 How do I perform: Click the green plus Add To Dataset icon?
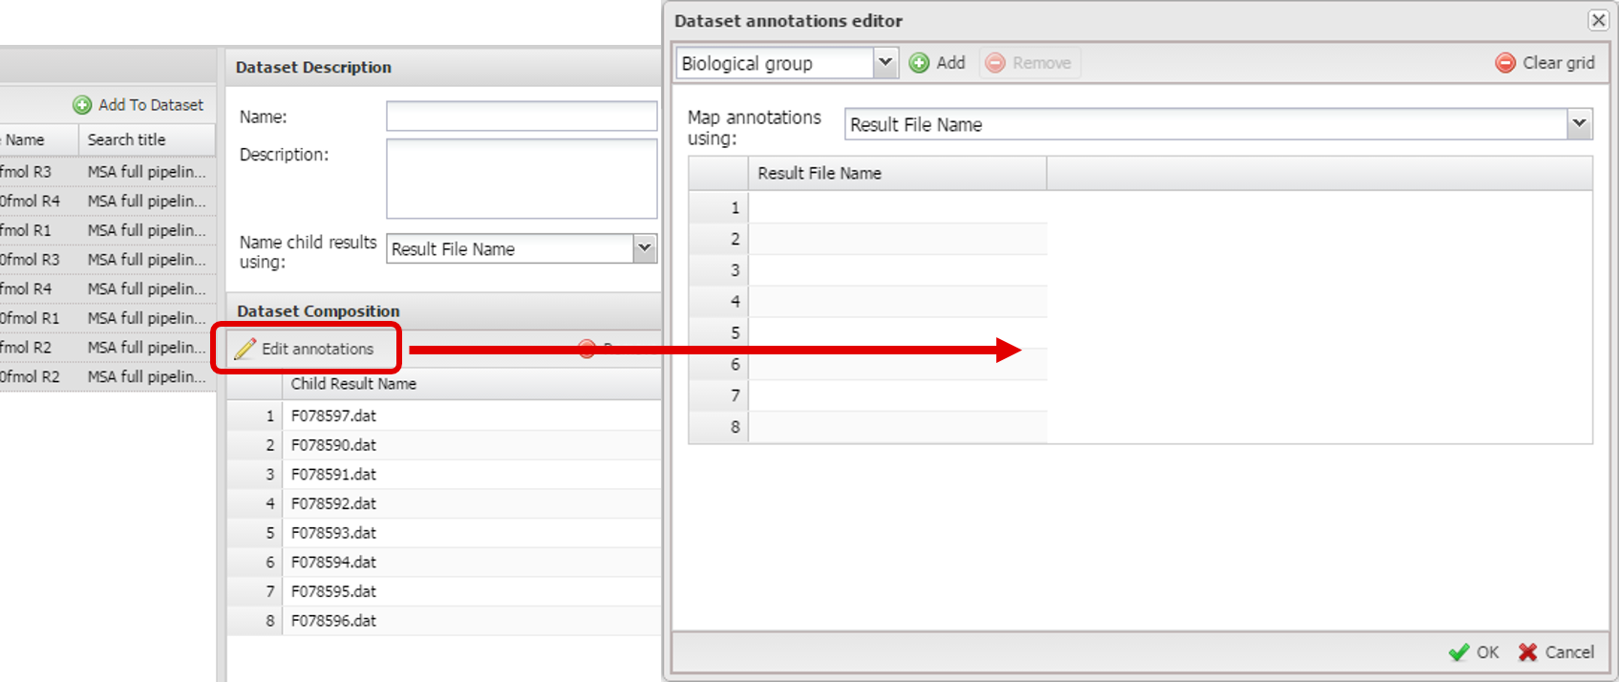tap(83, 105)
